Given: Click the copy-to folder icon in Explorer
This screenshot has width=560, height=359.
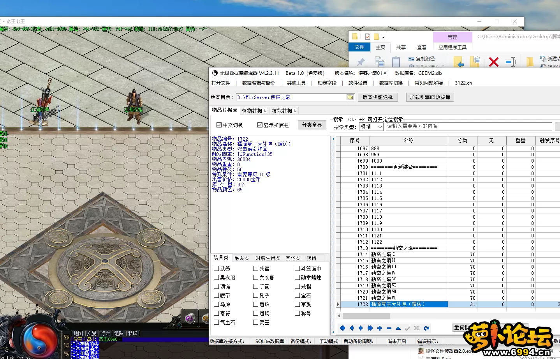Looking at the screenshot, I should [475, 61].
